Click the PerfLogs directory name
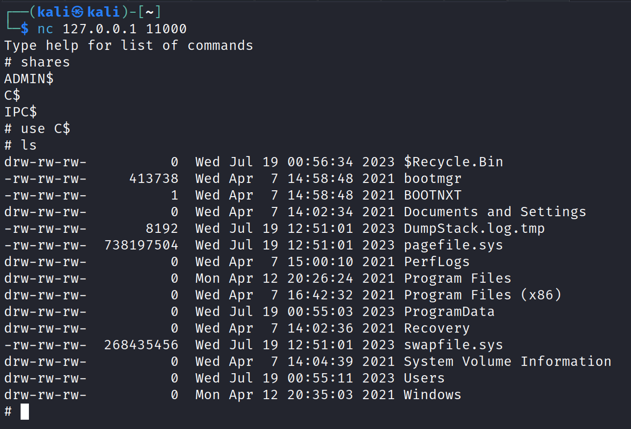The height and width of the screenshot is (429, 631). point(437,262)
